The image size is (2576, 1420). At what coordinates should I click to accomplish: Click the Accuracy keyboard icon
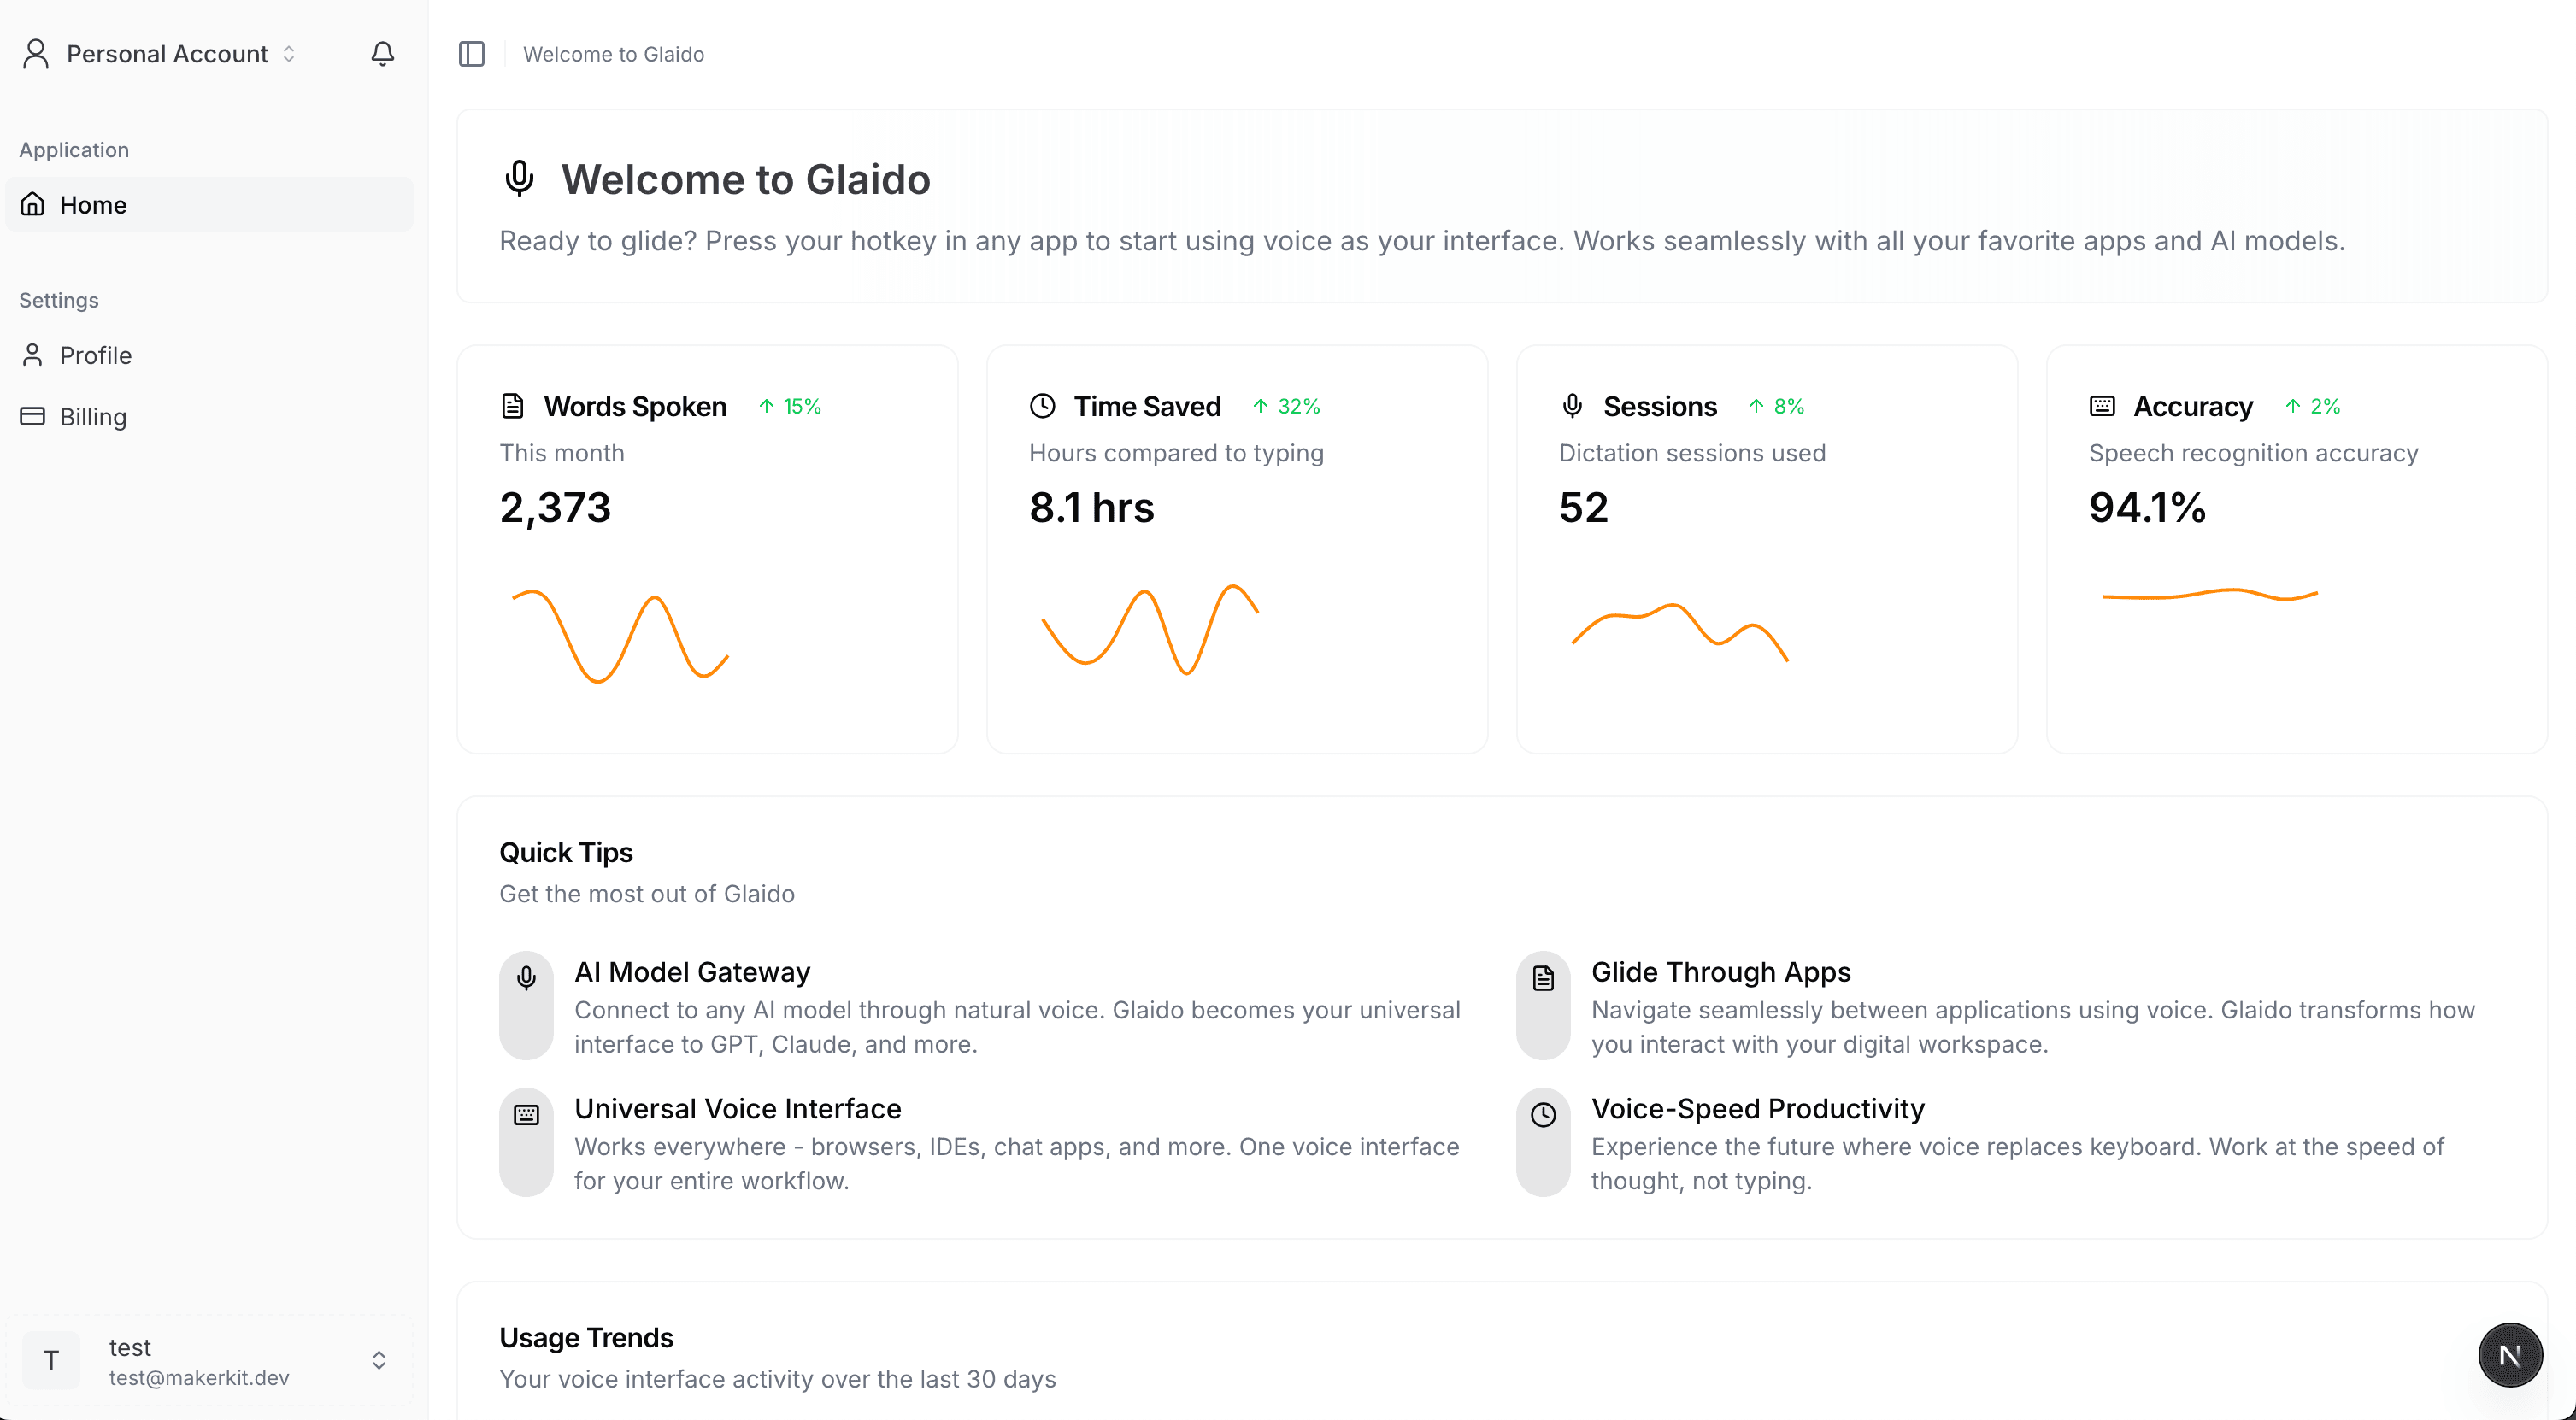pyautogui.click(x=2102, y=406)
